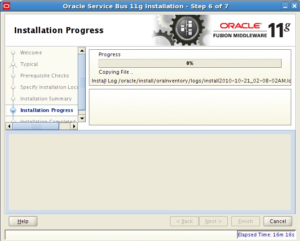Select the Installation Progress step
Screen dimensions: 300x241
(47, 111)
